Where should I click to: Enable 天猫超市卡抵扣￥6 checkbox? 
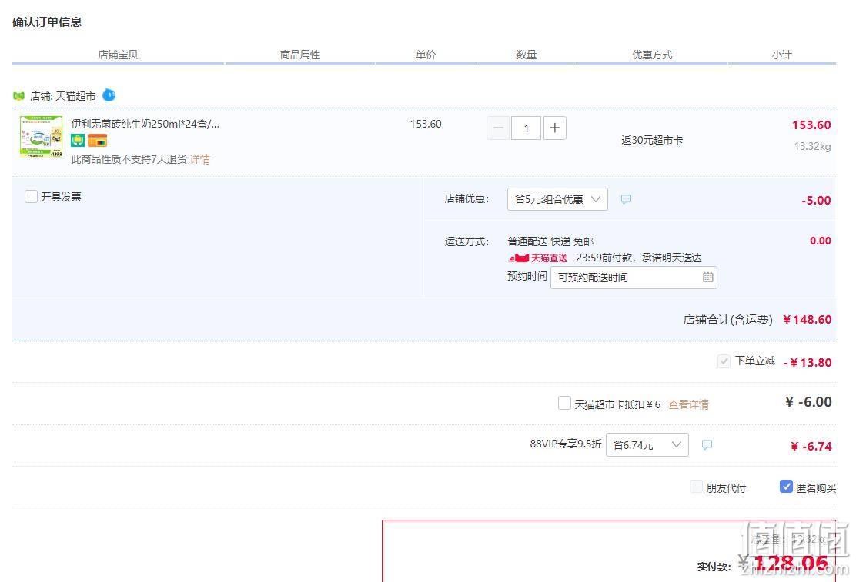coord(564,403)
